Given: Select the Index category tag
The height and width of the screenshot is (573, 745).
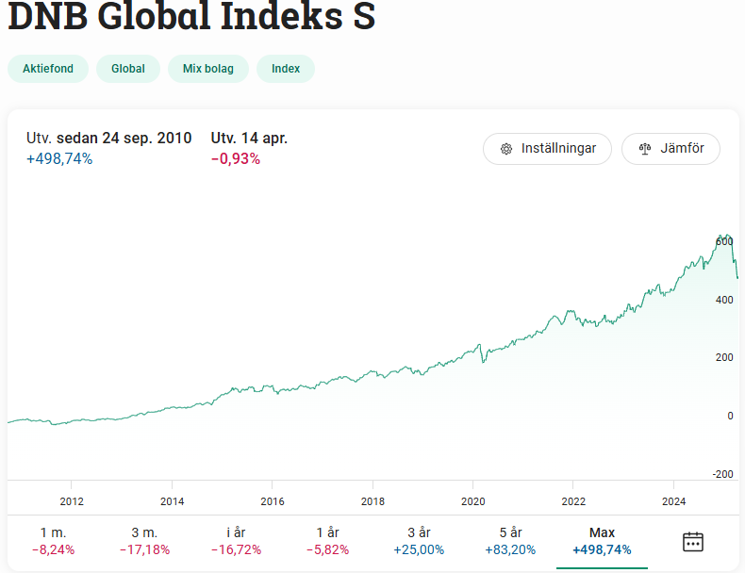Looking at the screenshot, I should point(286,69).
